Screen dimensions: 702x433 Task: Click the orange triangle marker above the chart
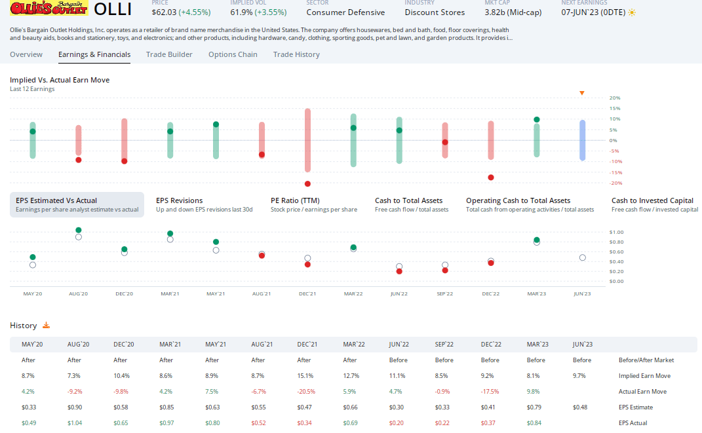[x=582, y=93]
